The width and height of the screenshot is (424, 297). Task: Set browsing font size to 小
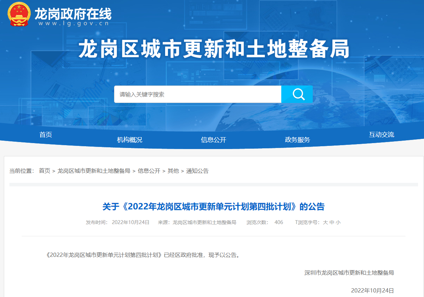338,222
